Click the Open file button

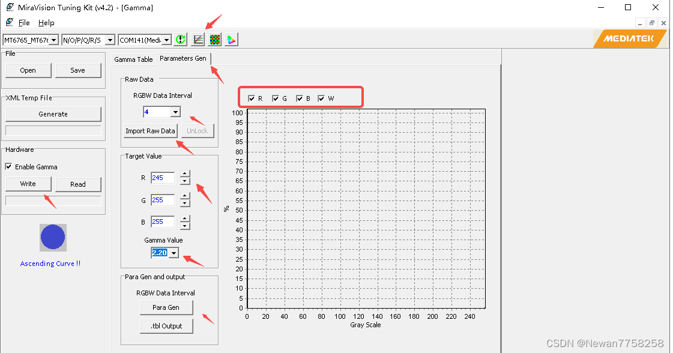(x=28, y=70)
